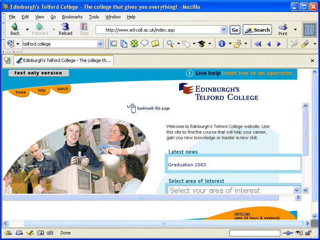Viewport: 320px width, 240px height.
Task: Open the 'Graduation 2003' news link
Action: pos(187,165)
